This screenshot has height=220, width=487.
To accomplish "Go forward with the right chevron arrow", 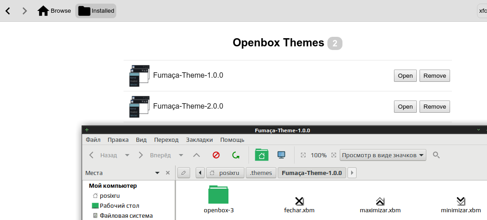I will (25, 11).
